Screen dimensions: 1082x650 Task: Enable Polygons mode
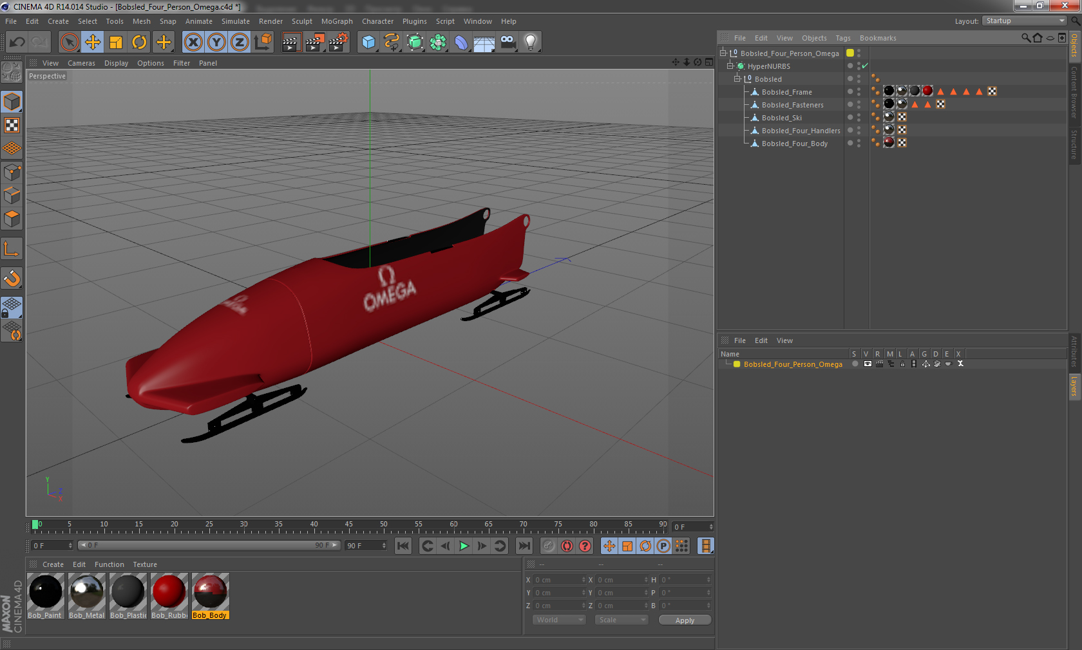pos(12,219)
